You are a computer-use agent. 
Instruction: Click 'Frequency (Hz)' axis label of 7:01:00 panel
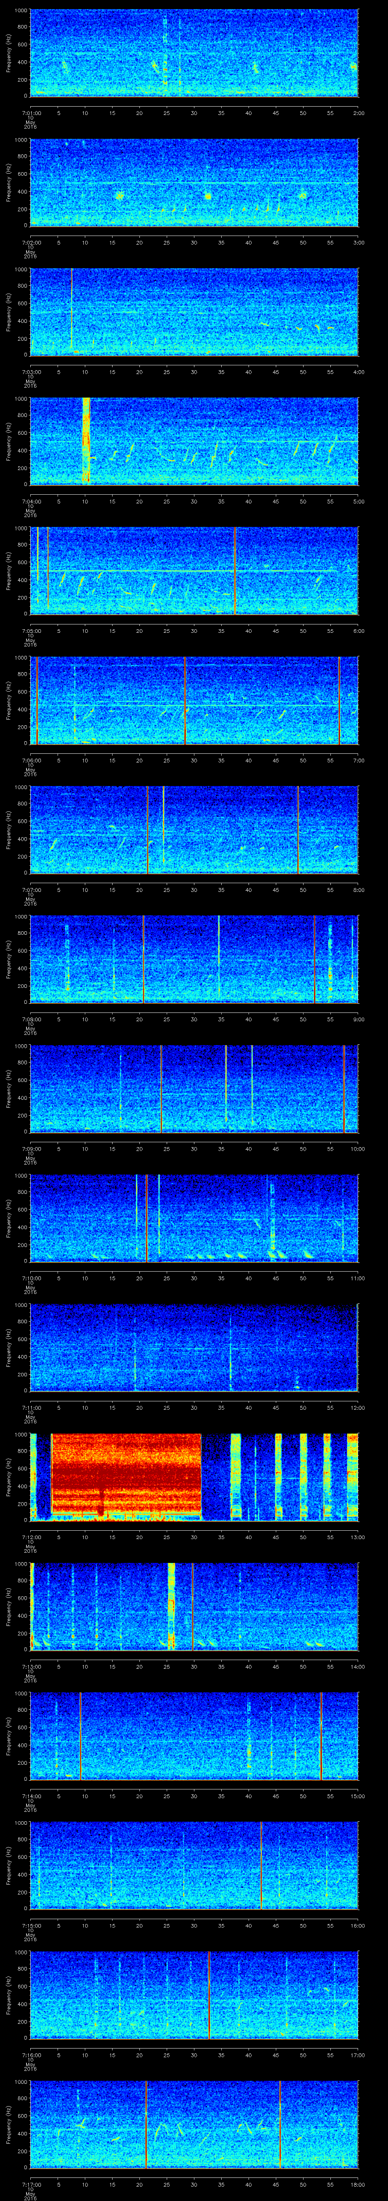tap(9, 53)
